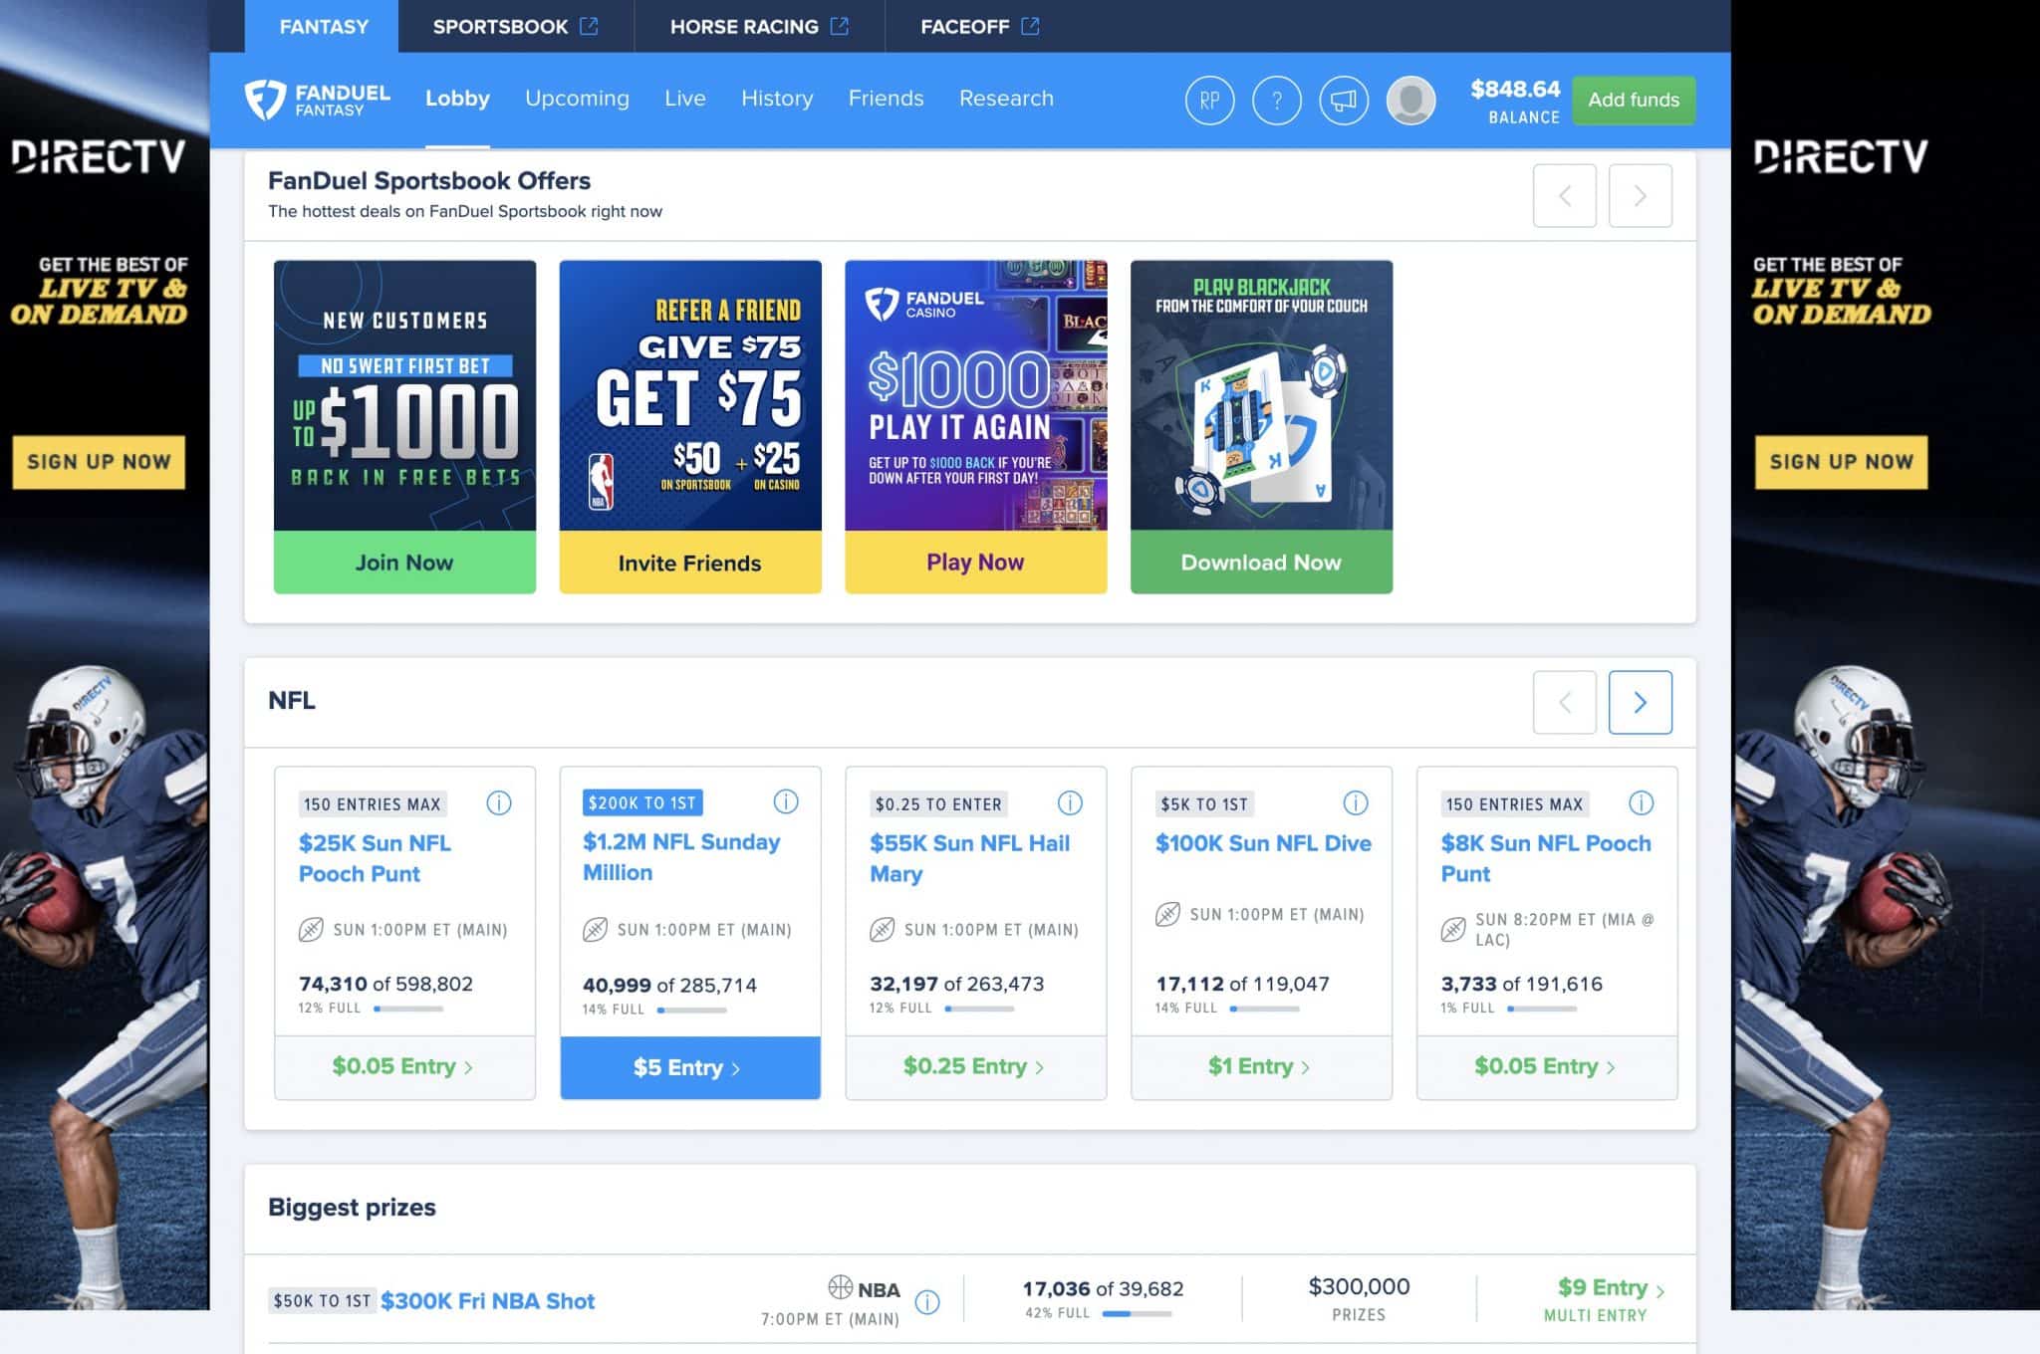Image resolution: width=2040 pixels, height=1354 pixels.
Task: Open the Faceoff top tab
Action: click(980, 26)
